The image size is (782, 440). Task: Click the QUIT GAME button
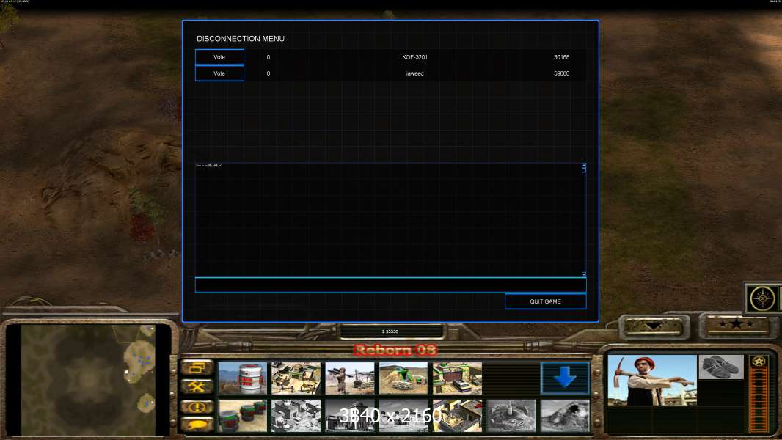coord(545,301)
